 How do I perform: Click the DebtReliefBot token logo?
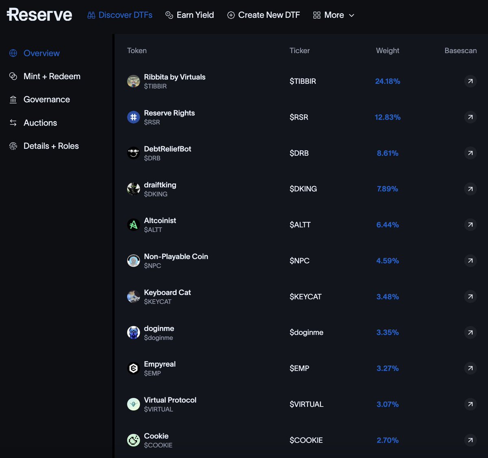pyautogui.click(x=133, y=153)
